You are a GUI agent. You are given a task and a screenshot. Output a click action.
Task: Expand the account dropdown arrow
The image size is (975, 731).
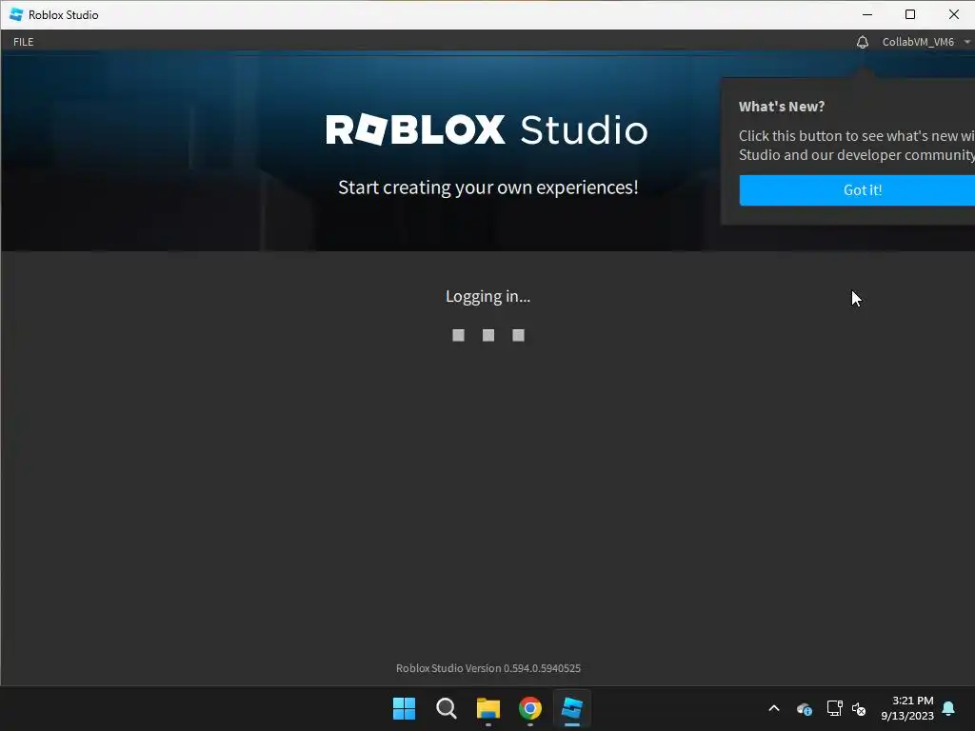pyautogui.click(x=967, y=42)
